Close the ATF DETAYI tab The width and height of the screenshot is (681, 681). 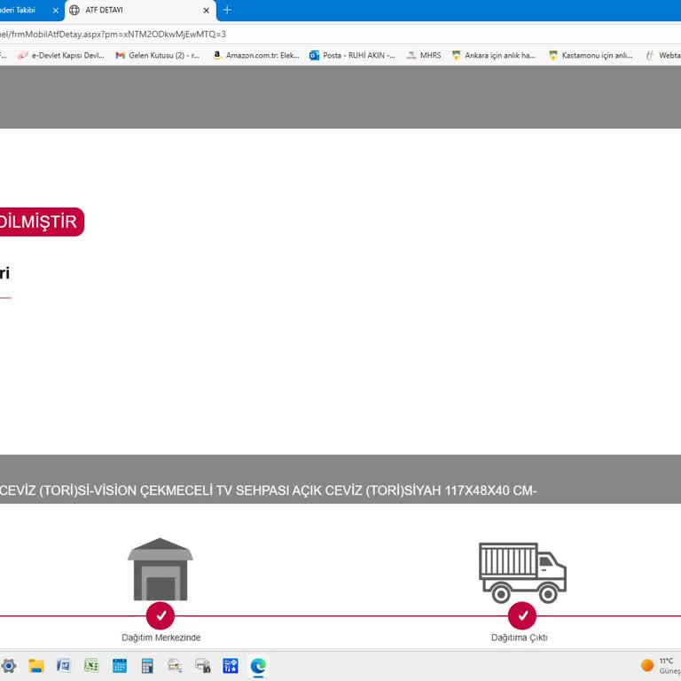[207, 11]
